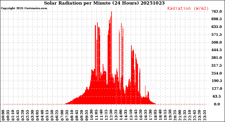Screen dimensions: 225x122
Task: Click the 05:15 time axis label
Action: point(47,115)
